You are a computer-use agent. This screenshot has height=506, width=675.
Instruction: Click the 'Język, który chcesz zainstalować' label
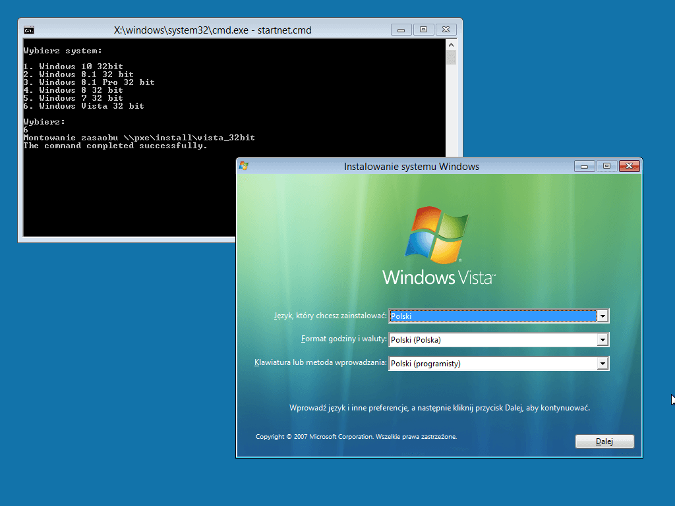(331, 316)
